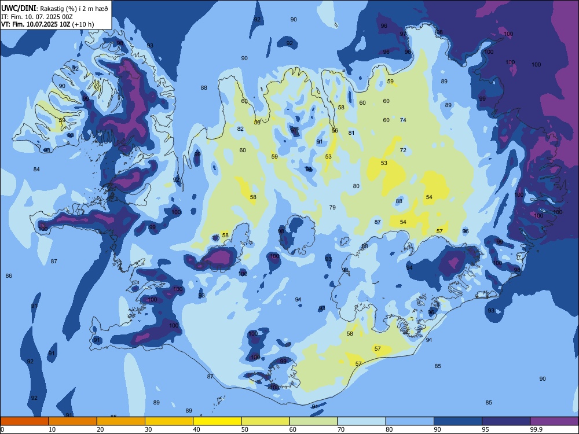Click the '20' label on the color scale
This screenshot has height=434, width=579.
[100, 429]
